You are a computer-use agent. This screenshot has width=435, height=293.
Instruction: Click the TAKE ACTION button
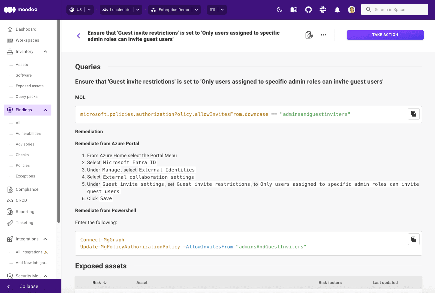click(385, 35)
